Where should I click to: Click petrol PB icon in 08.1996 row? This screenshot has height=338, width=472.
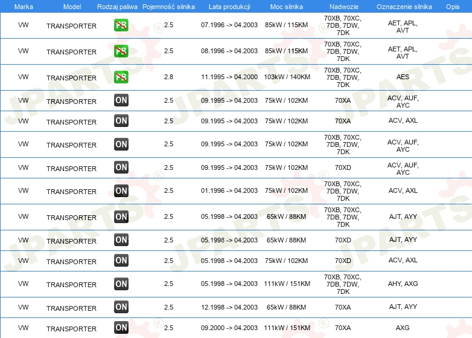coord(121,51)
